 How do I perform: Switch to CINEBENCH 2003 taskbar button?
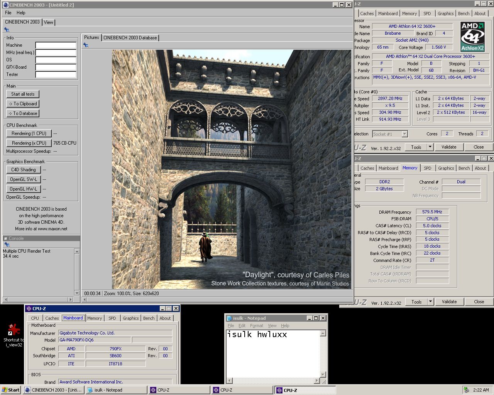53,390
